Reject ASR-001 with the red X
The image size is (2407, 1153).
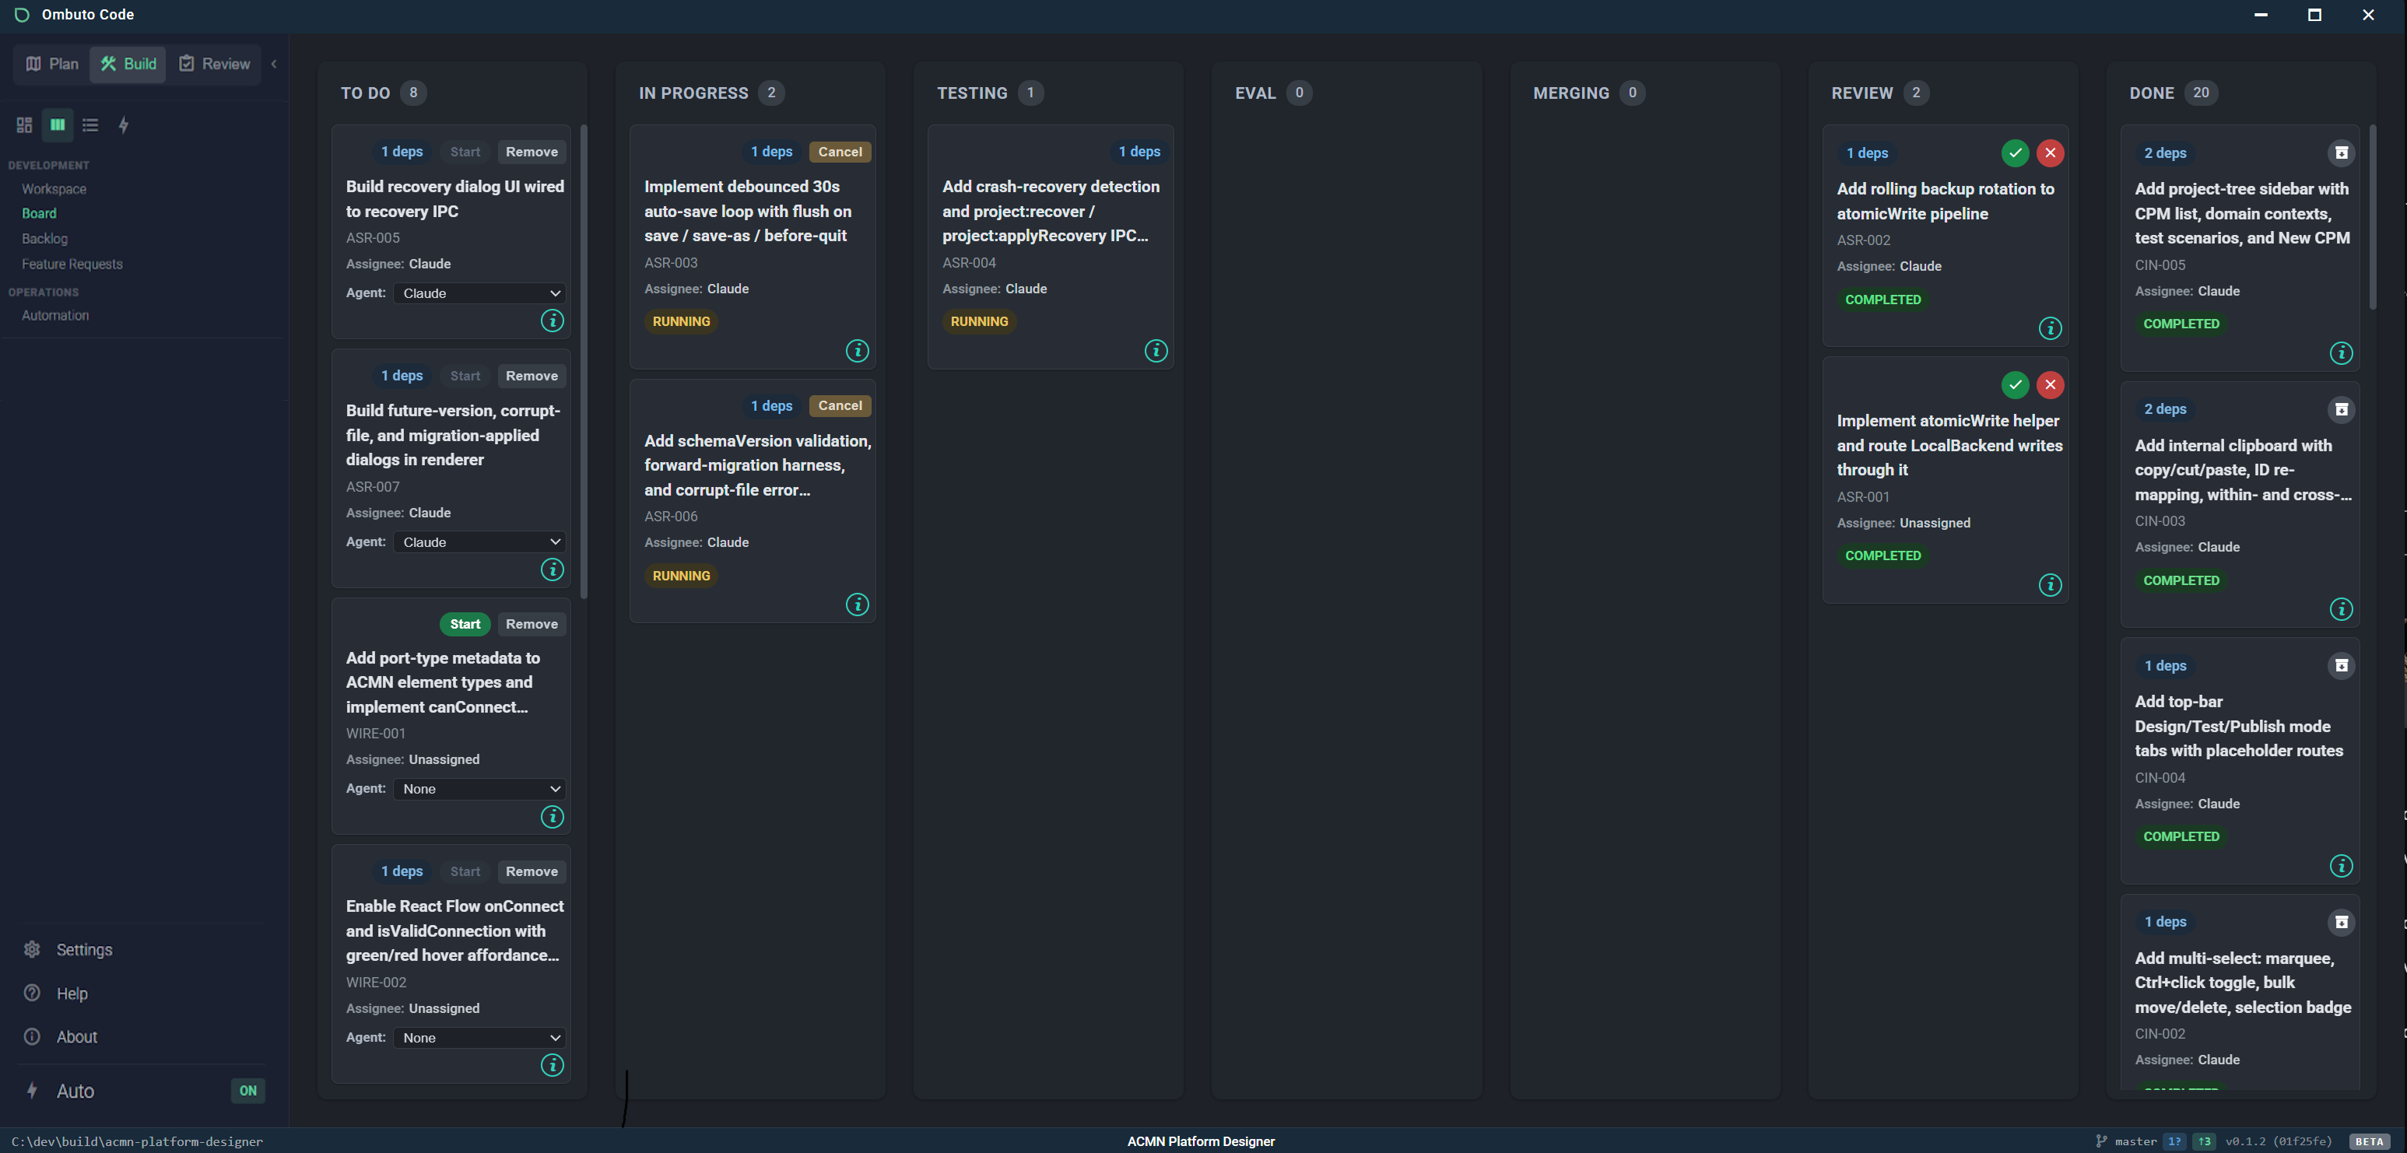click(x=2050, y=384)
